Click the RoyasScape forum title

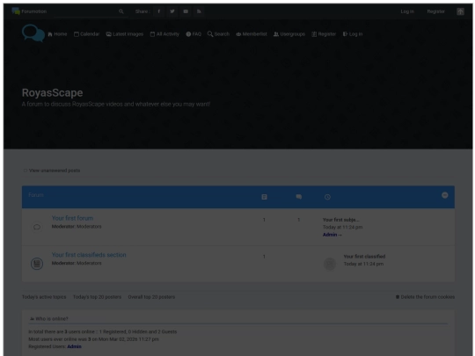click(x=53, y=93)
